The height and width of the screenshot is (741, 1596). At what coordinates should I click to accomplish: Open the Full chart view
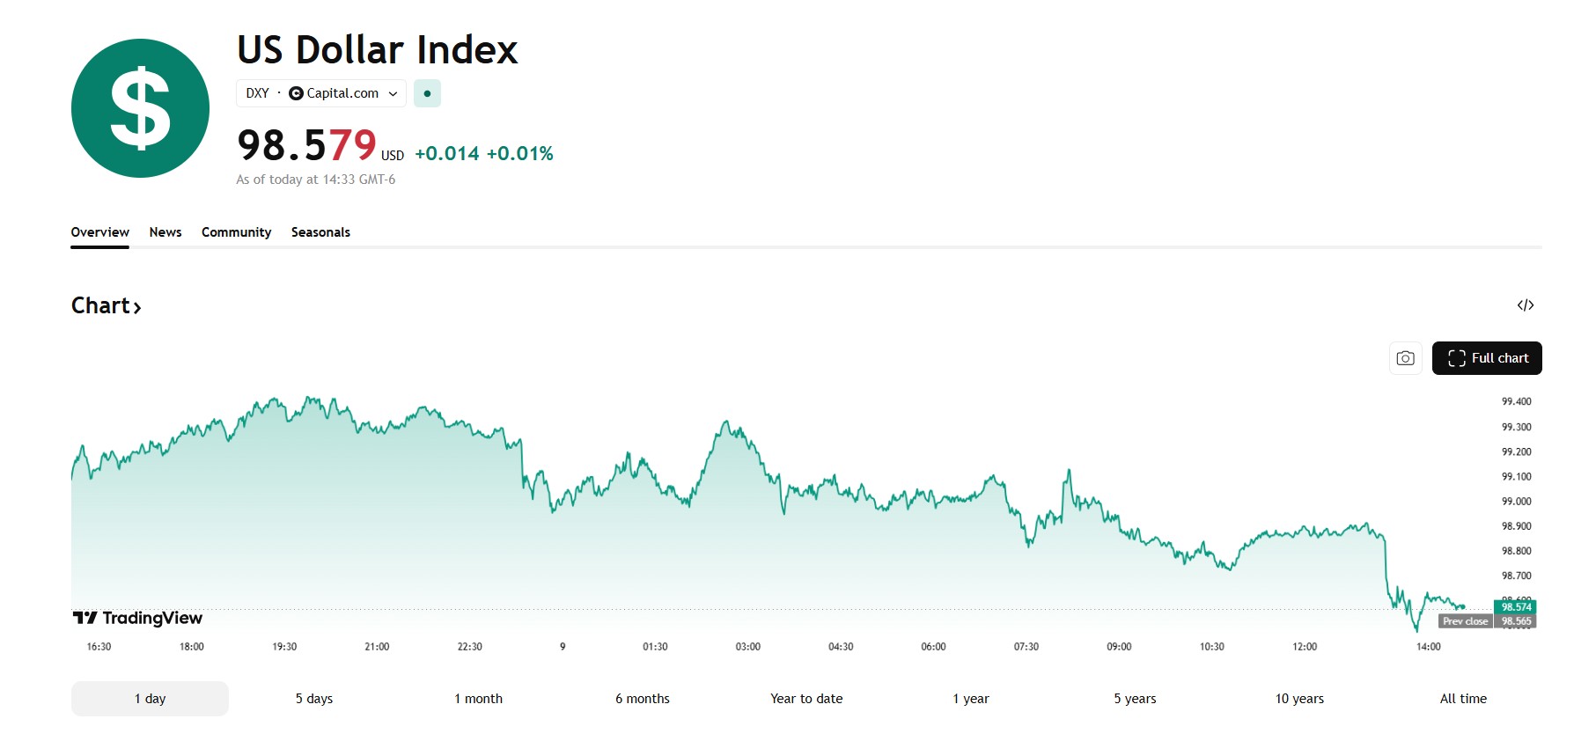coord(1487,358)
